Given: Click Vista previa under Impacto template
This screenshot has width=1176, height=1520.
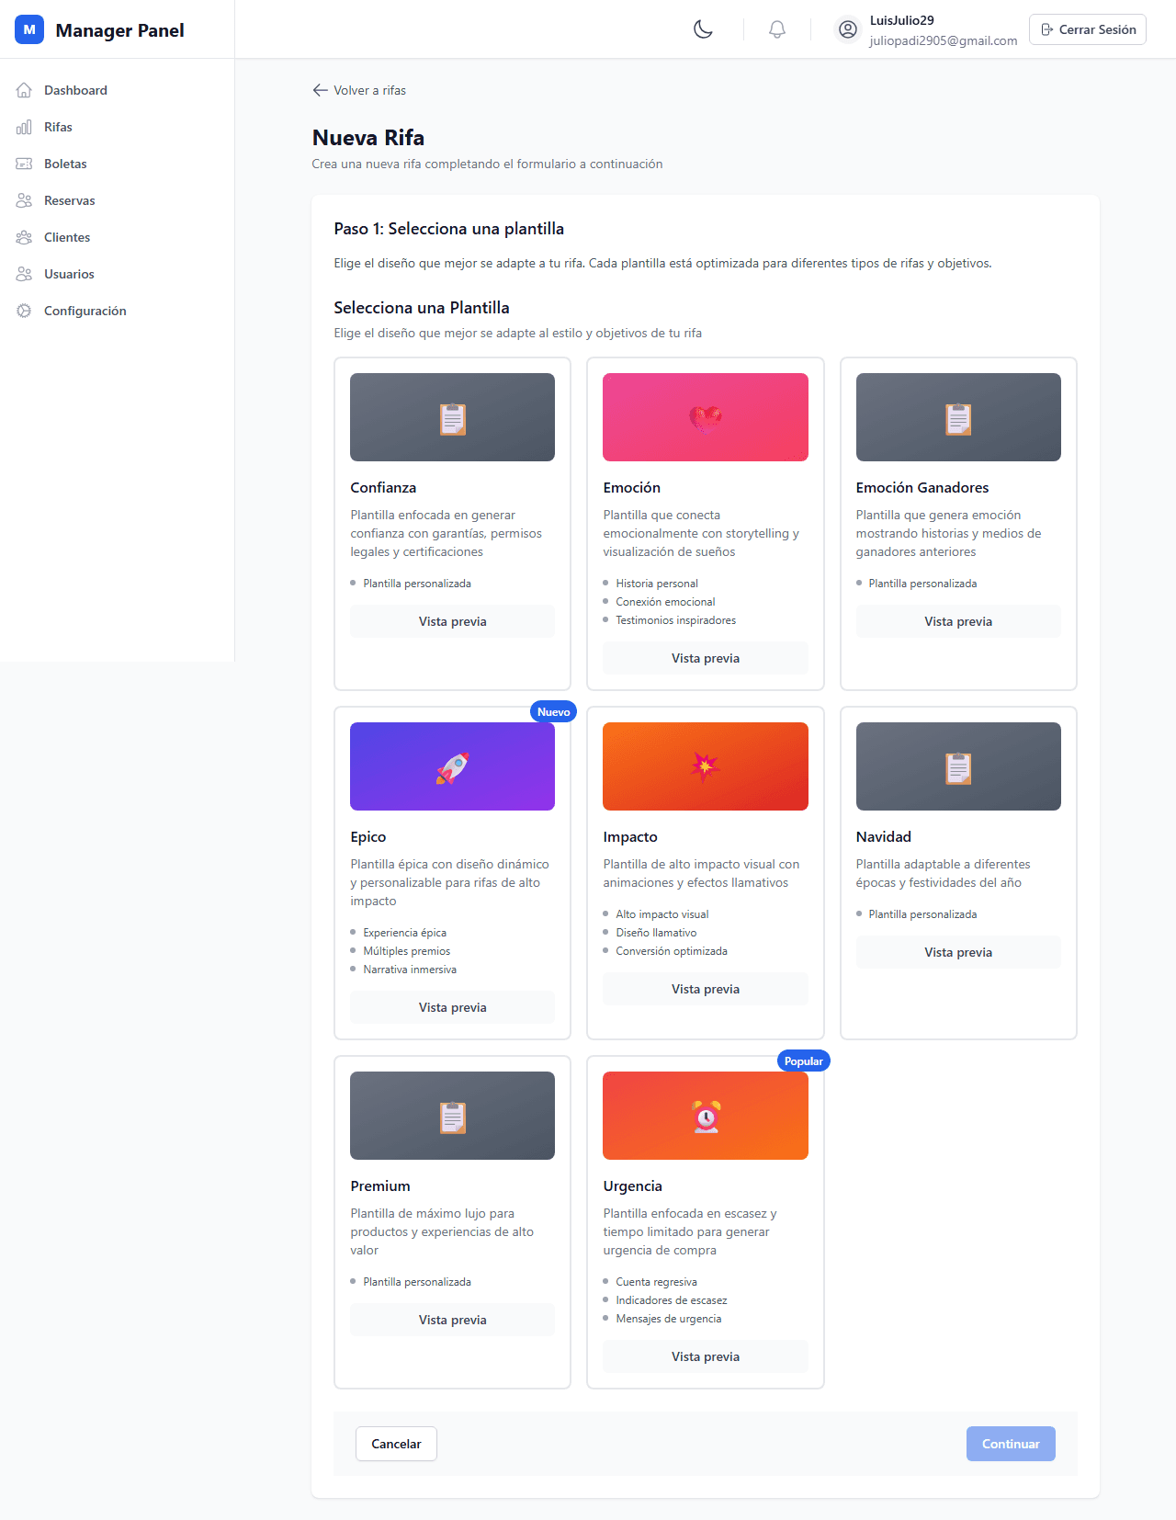Looking at the screenshot, I should click(705, 989).
